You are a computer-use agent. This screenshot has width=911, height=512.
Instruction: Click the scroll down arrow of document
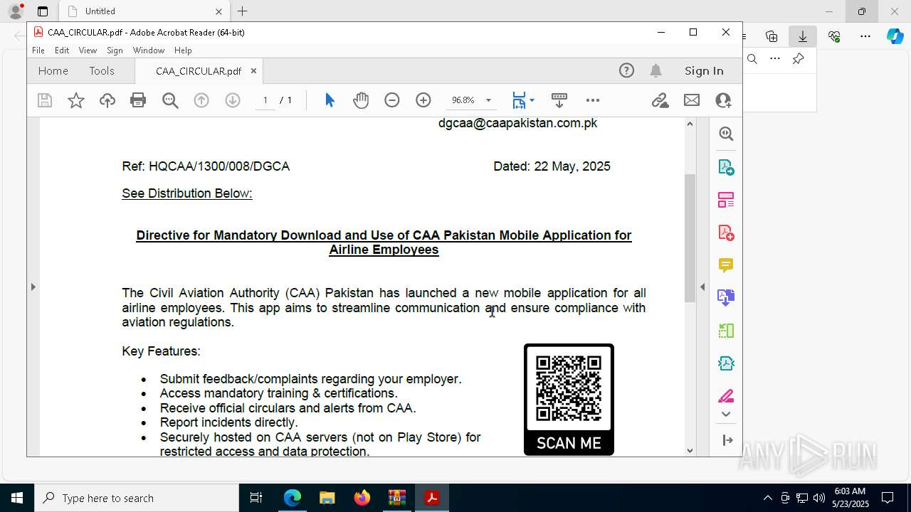[690, 450]
